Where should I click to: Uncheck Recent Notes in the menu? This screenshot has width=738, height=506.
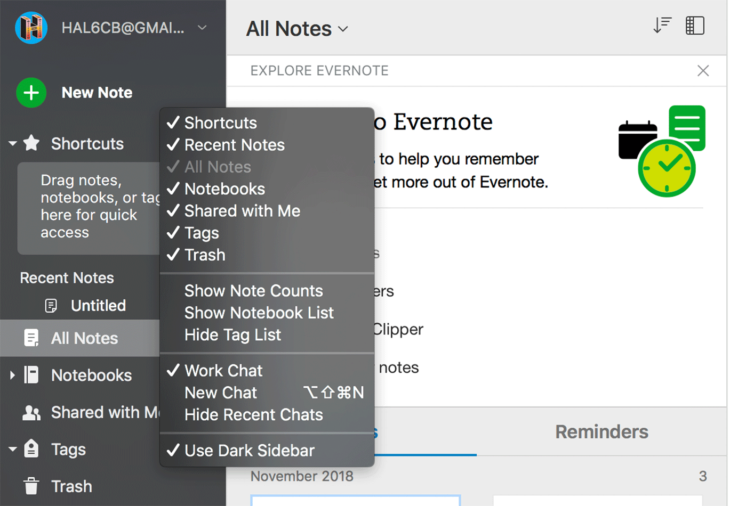[234, 145]
